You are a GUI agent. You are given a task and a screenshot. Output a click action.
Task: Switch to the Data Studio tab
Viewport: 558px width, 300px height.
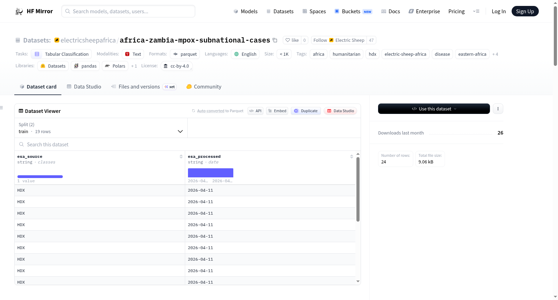click(84, 87)
